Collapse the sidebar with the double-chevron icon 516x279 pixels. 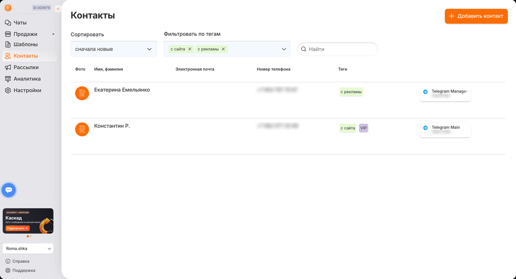tap(58, 9)
